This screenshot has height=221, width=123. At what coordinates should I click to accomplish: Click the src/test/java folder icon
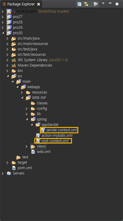[x=14, y=49]
